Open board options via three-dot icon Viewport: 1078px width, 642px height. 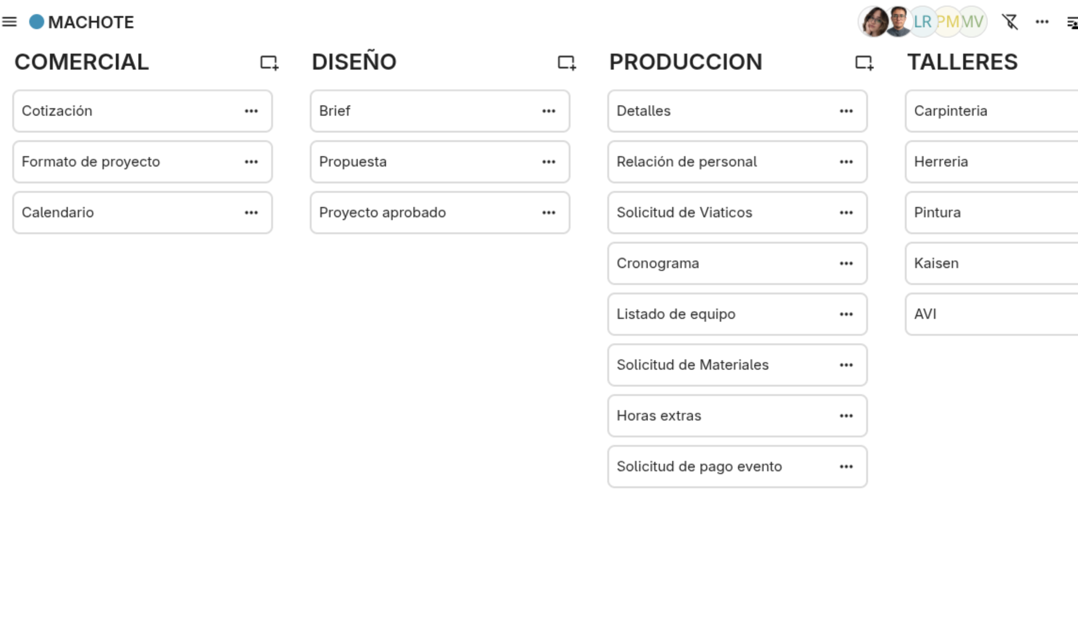coord(1042,22)
